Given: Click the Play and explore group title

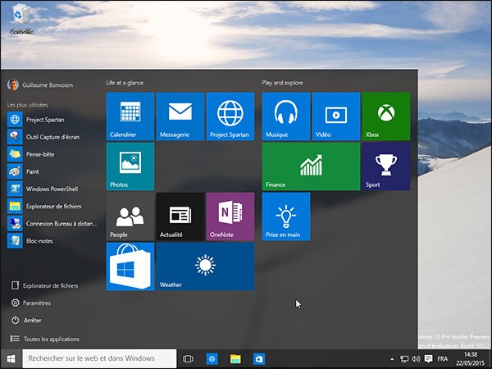Looking at the screenshot, I should (x=282, y=83).
